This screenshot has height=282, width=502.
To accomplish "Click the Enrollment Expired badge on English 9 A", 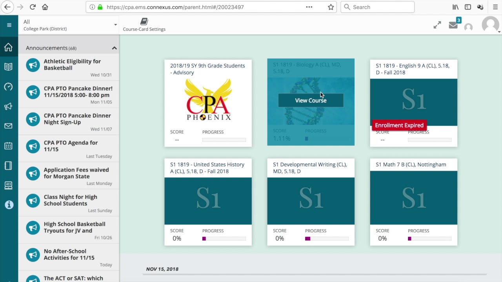I will pyautogui.click(x=399, y=125).
